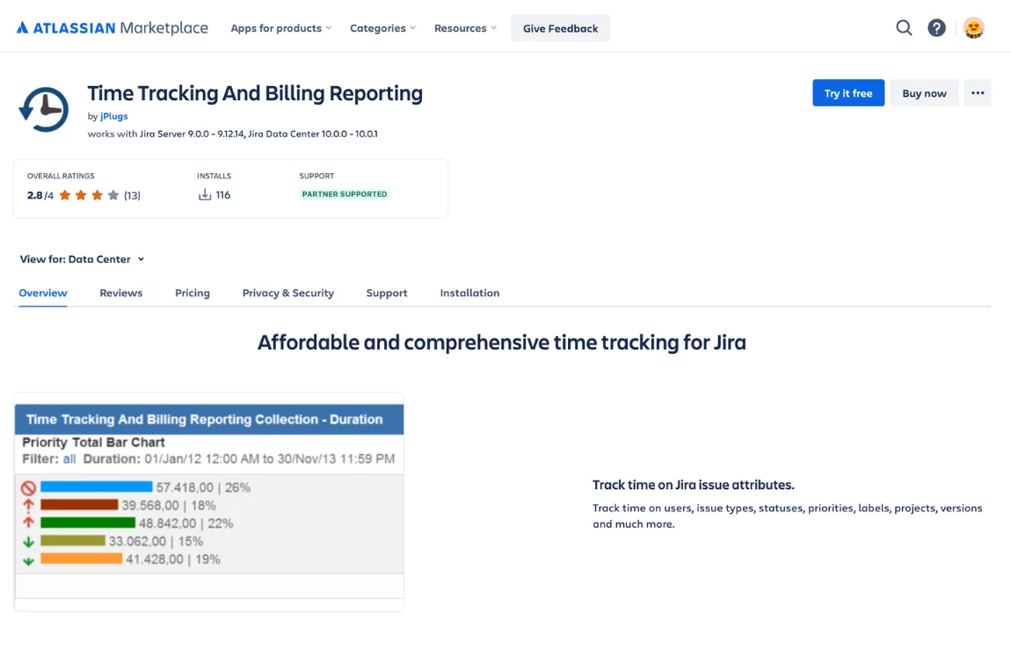Open the jPlugs vendor link
Viewport: 1011px width, 650px height.
click(114, 116)
